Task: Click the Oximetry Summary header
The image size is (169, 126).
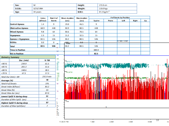Action: click(x=11, y=57)
